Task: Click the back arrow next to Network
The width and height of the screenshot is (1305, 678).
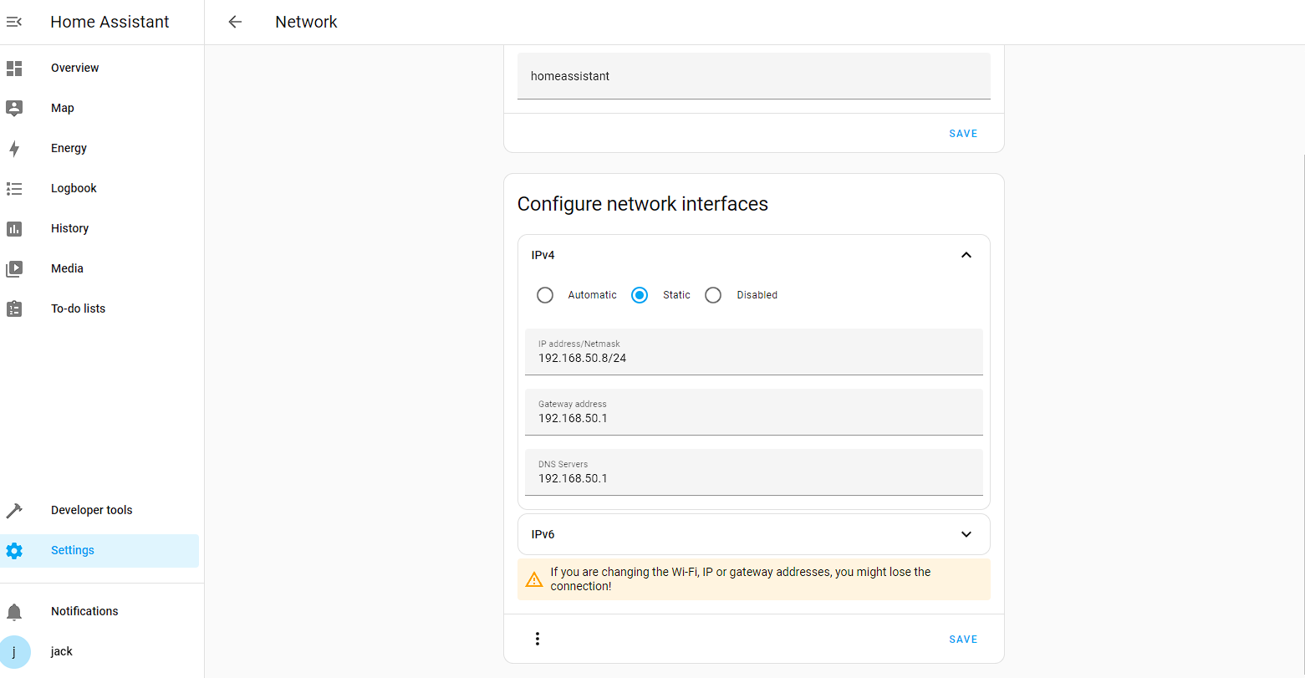Action: [x=235, y=23]
